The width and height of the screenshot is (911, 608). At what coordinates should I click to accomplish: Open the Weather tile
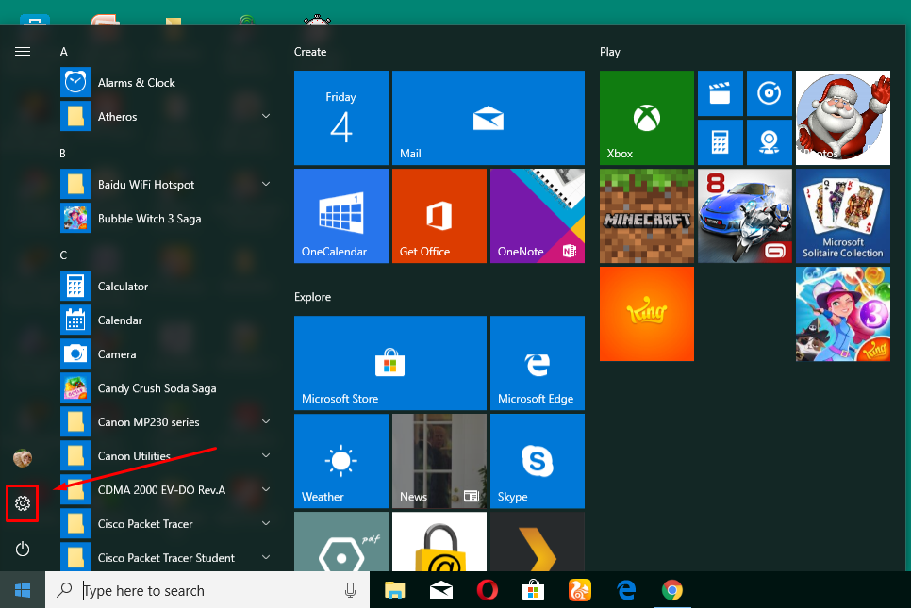(x=341, y=461)
